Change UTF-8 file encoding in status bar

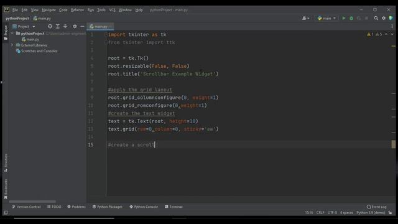(x=332, y=213)
